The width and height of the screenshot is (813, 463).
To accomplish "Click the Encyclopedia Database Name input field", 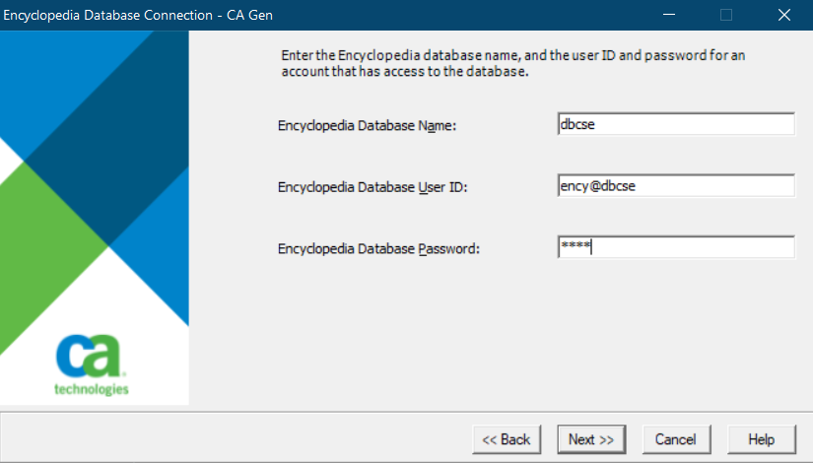I will pyautogui.click(x=675, y=124).
